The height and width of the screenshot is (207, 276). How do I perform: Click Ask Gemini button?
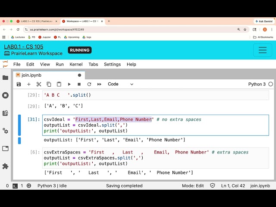264,21
